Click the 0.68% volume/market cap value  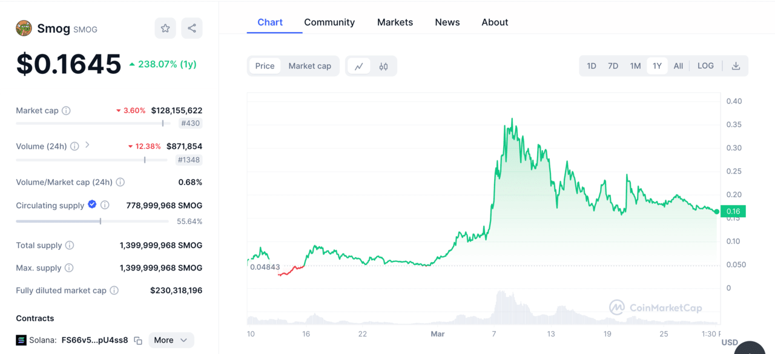click(190, 182)
